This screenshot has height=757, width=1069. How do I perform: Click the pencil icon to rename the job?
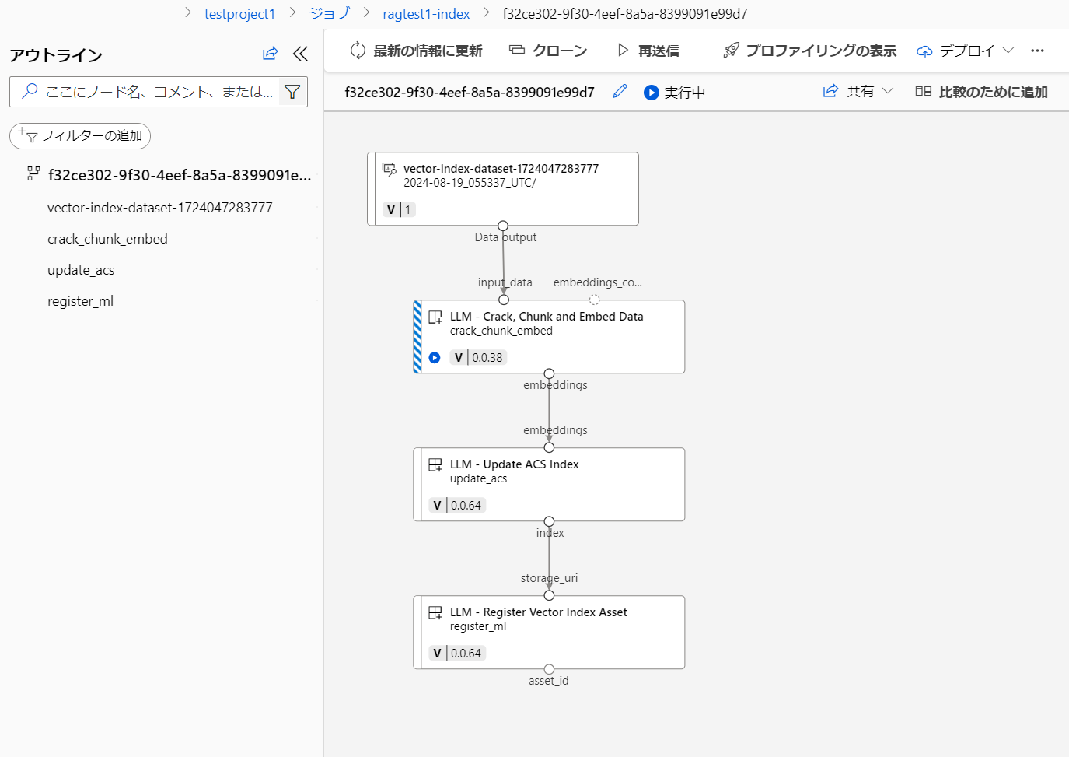619,91
